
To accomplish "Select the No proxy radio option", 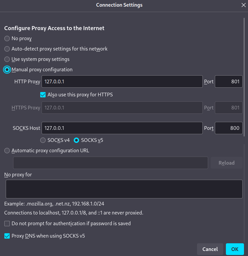I will click(x=7, y=38).
